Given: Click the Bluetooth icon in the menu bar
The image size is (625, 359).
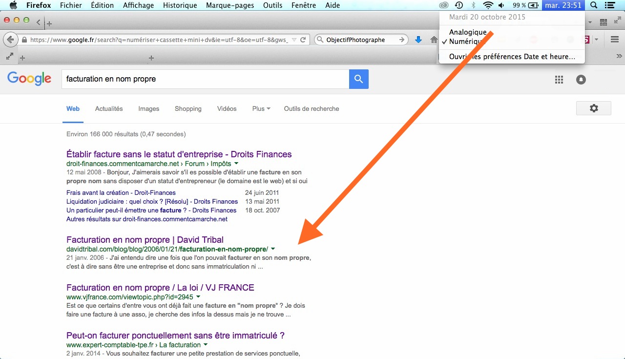Looking at the screenshot, I should click(x=473, y=5).
